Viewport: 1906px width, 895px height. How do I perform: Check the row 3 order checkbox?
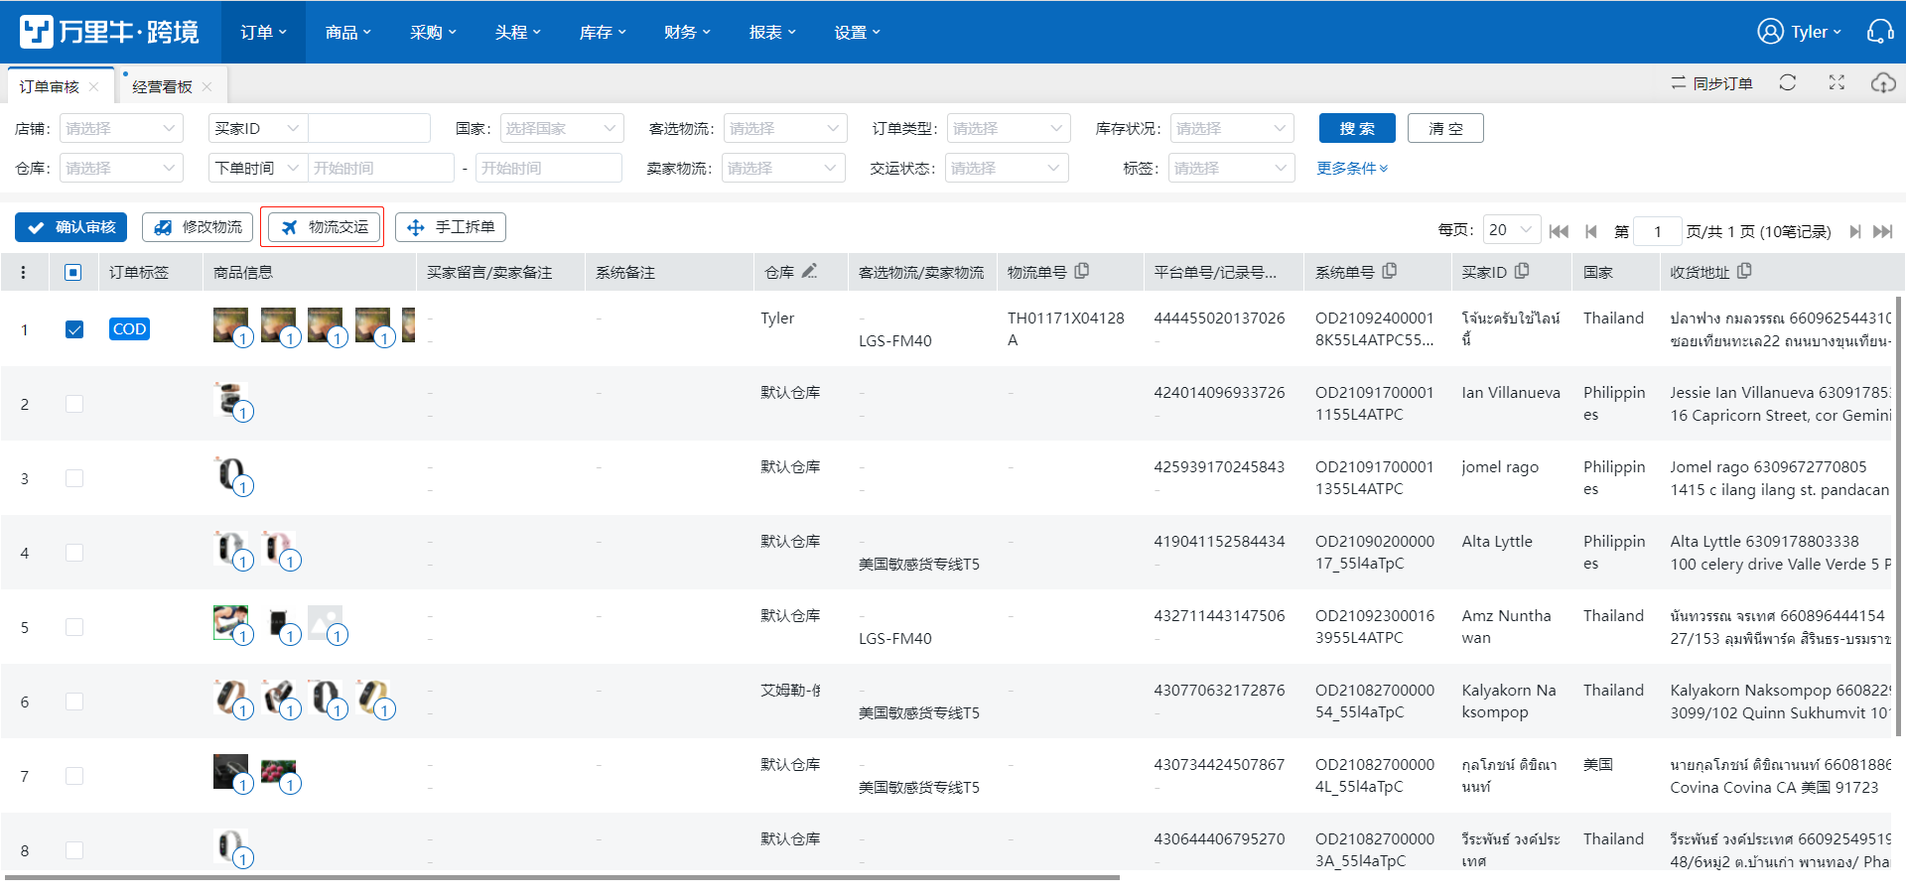tap(74, 478)
